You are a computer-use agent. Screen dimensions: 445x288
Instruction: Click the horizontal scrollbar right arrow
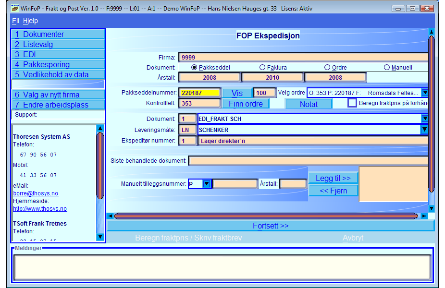(424, 216)
